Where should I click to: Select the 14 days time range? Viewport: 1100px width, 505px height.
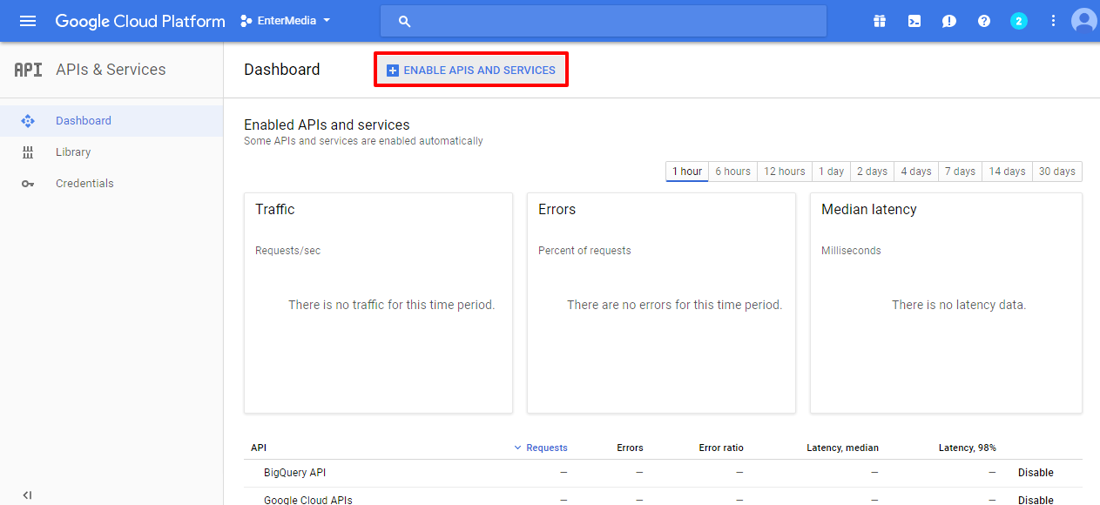click(x=1007, y=172)
